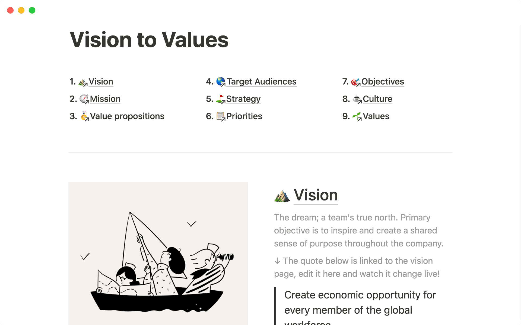Open the Value propositions page link
This screenshot has height=325, width=521.
point(127,116)
